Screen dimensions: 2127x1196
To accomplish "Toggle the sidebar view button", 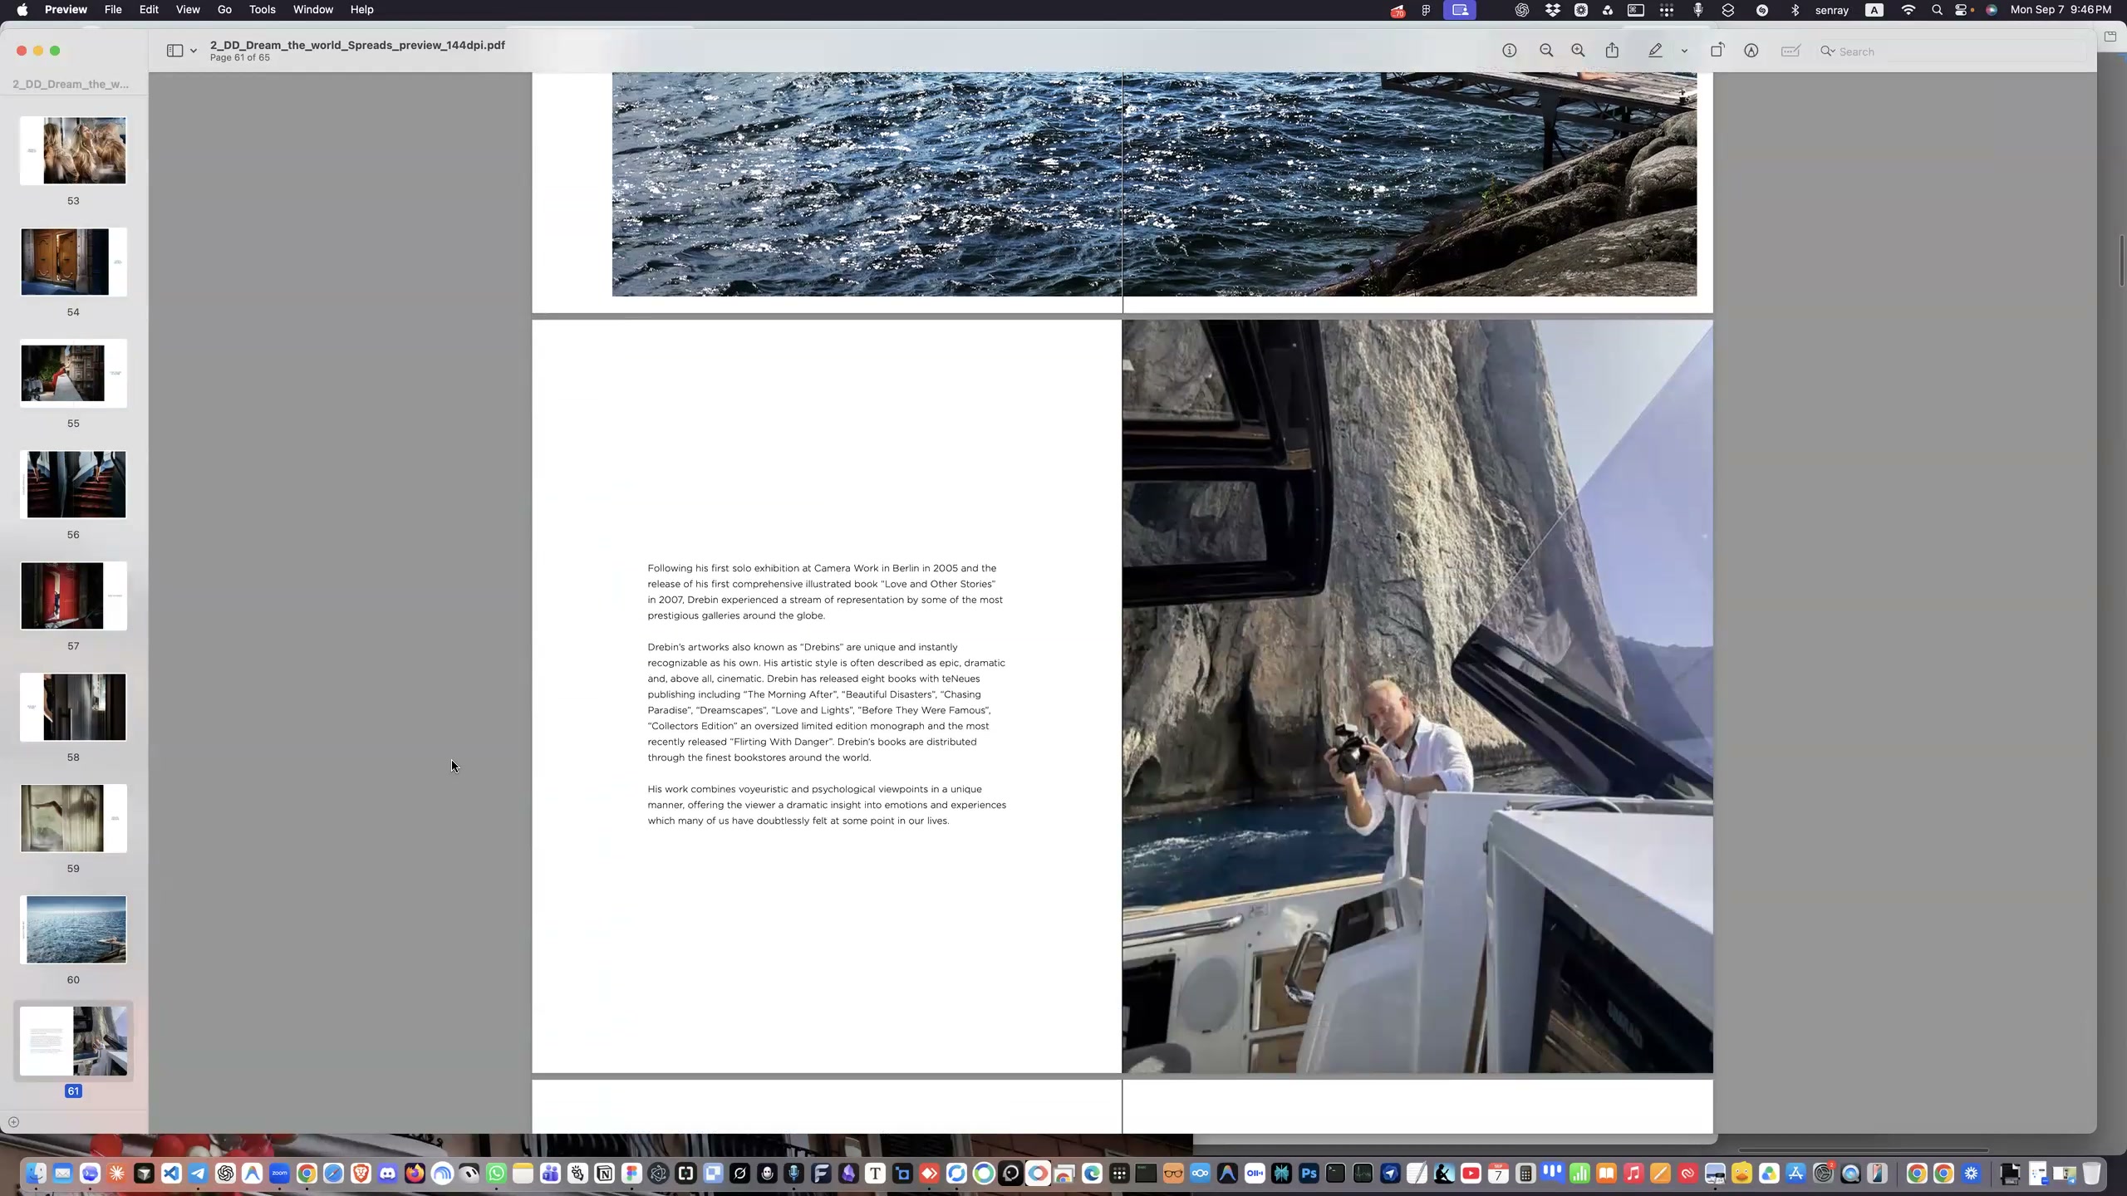I will click(174, 51).
